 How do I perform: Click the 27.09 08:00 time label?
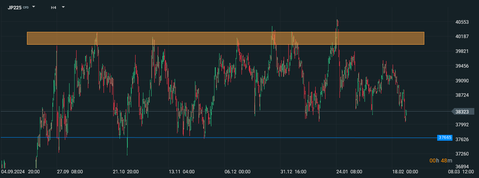click(70, 172)
